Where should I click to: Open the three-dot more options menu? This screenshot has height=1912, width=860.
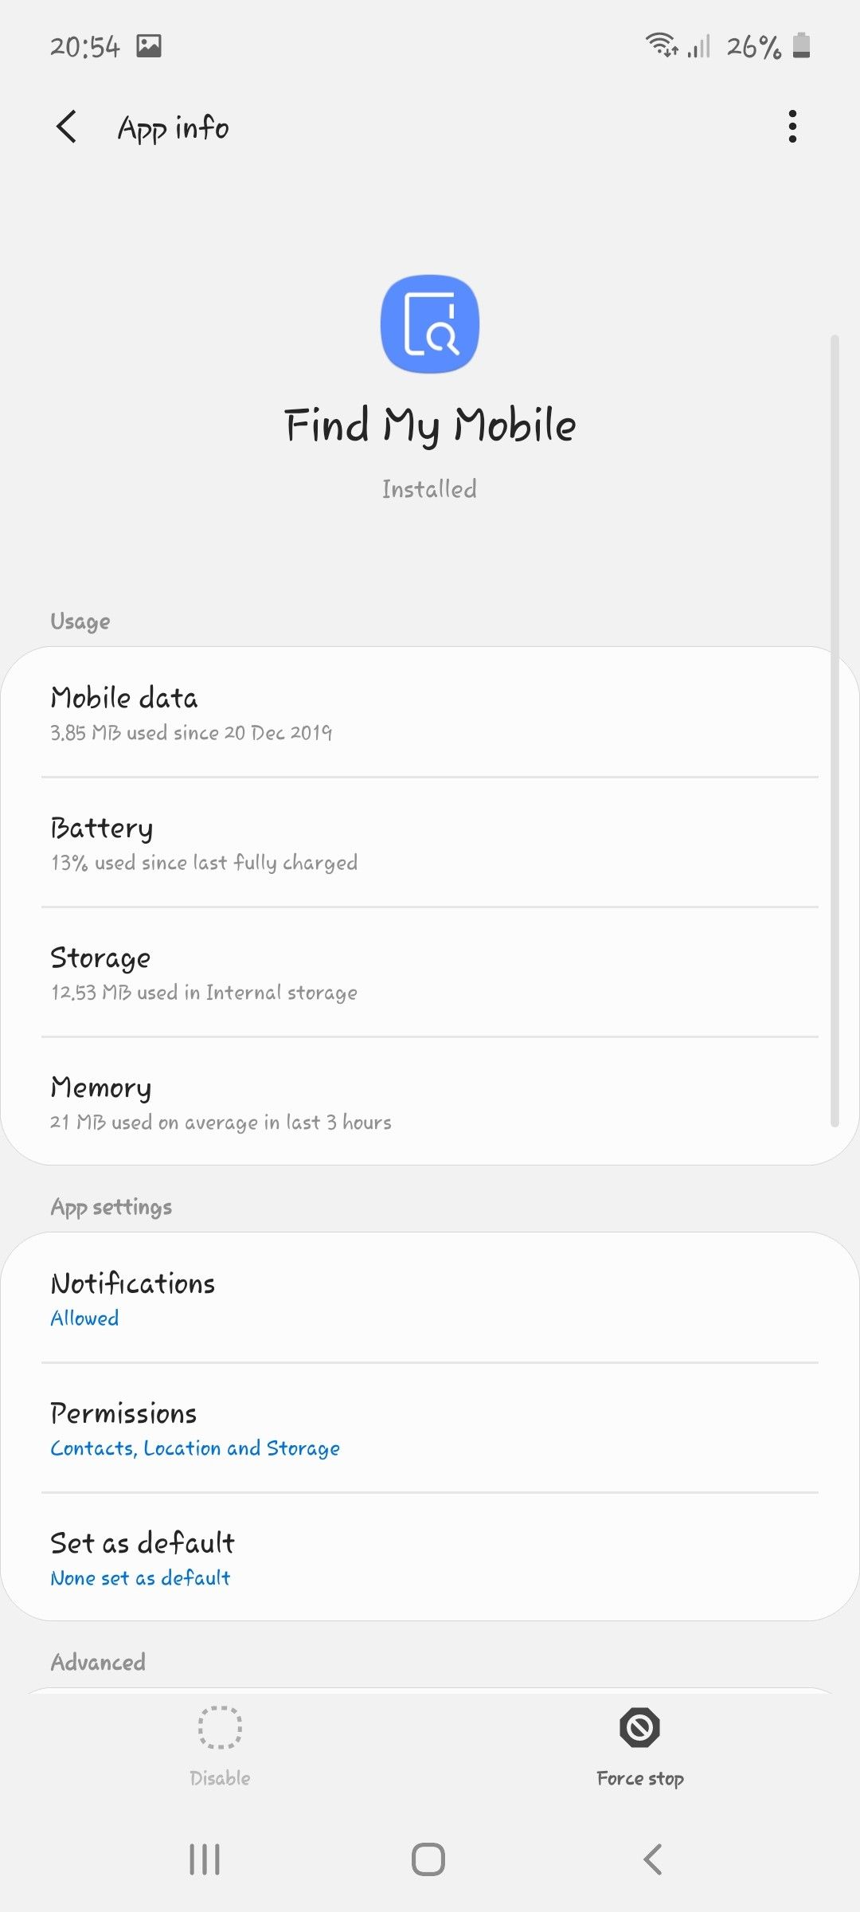coord(792,127)
